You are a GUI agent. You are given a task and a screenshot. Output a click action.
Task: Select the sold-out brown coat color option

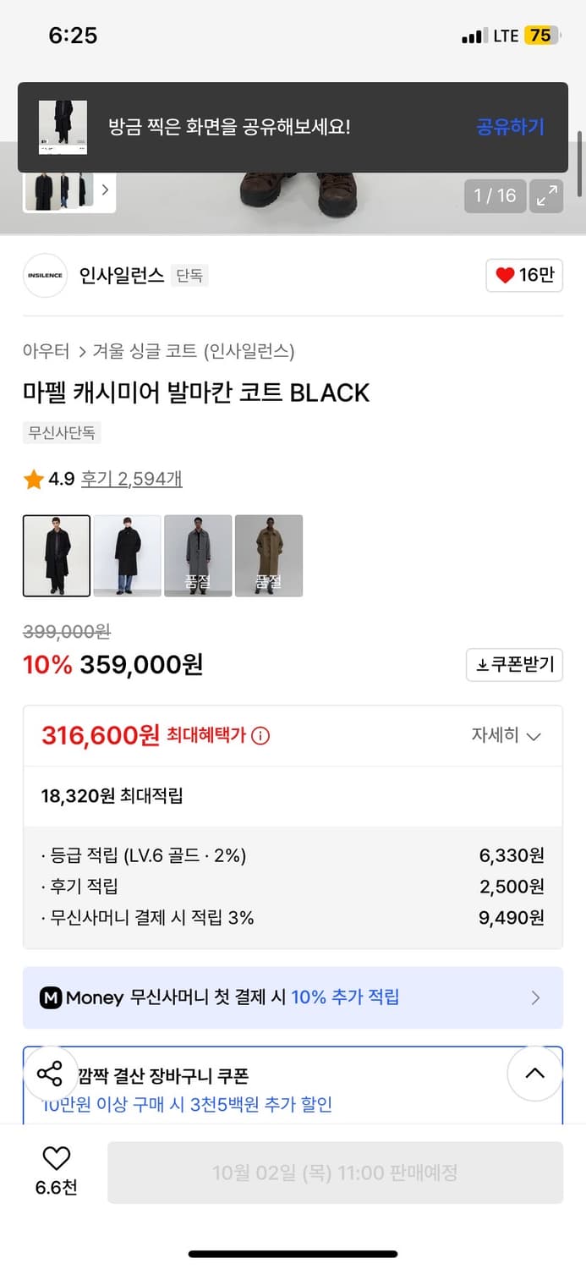(x=268, y=556)
